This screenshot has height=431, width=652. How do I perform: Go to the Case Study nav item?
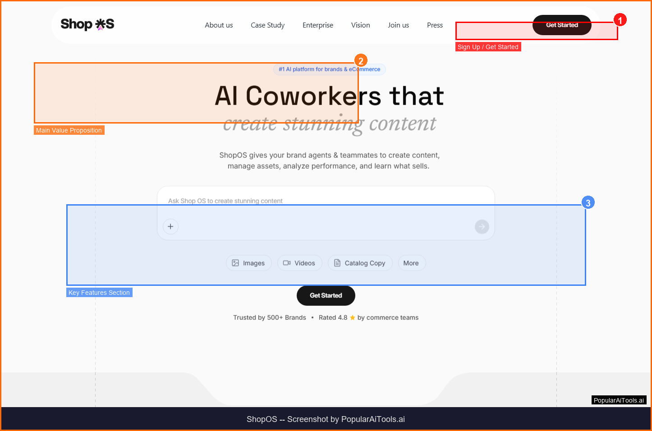coord(267,25)
